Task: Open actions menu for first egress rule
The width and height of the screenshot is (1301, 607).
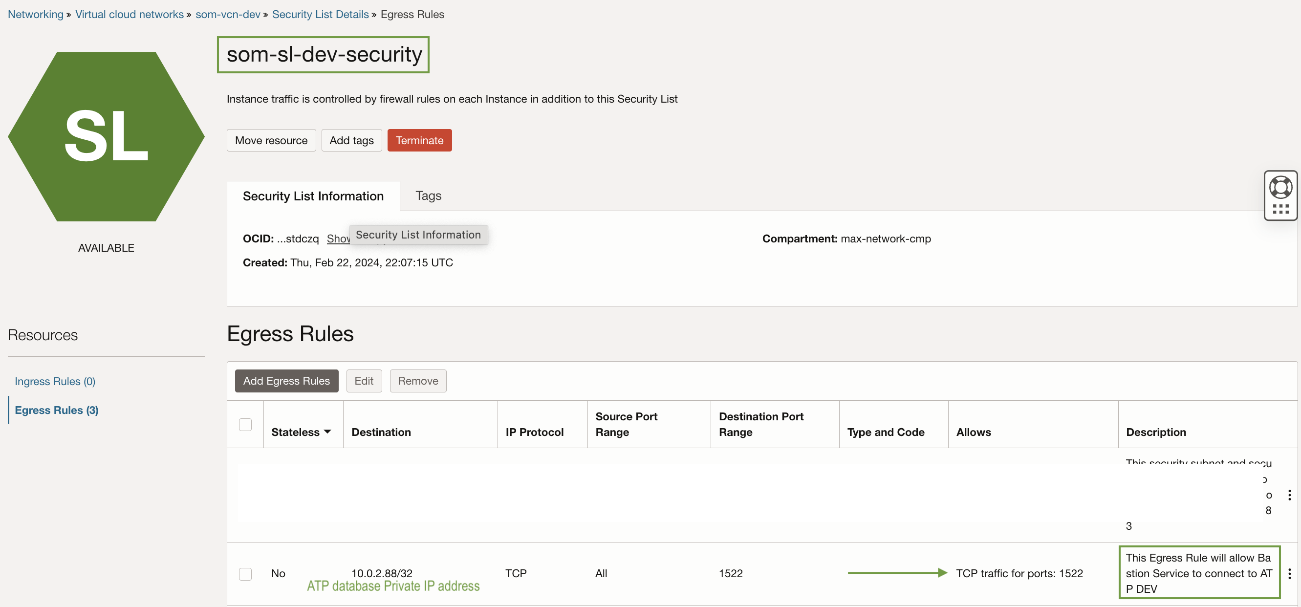Action: 1289,495
